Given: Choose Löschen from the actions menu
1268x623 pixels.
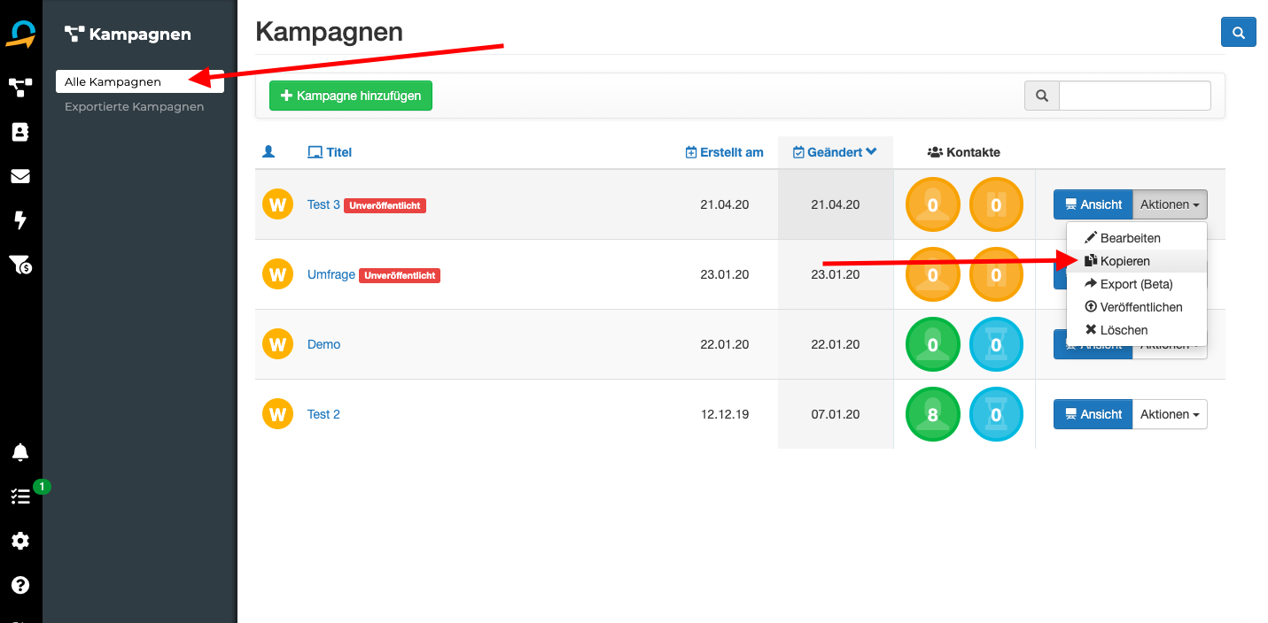Looking at the screenshot, I should pos(1137,330).
